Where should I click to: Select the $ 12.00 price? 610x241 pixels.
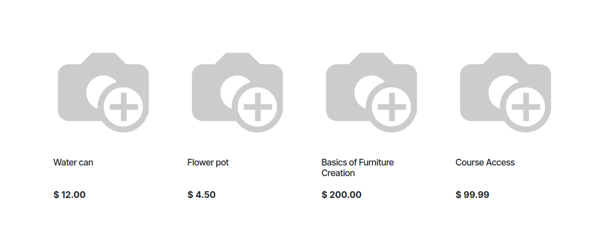[x=69, y=195]
